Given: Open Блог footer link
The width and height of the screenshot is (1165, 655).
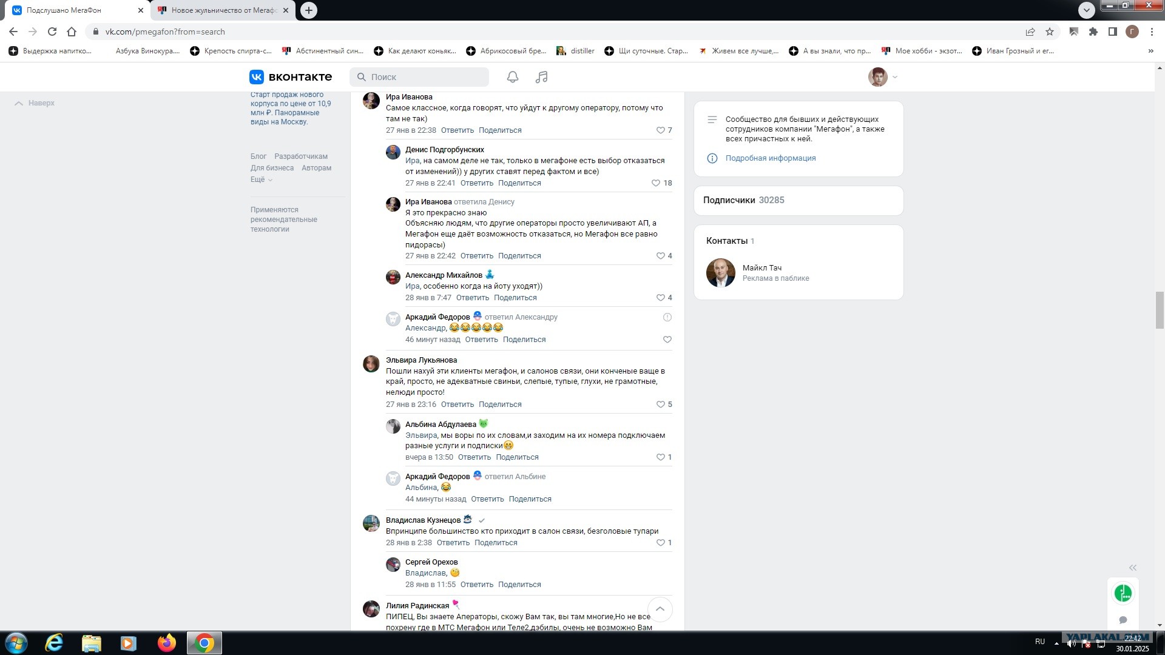Looking at the screenshot, I should (258, 156).
